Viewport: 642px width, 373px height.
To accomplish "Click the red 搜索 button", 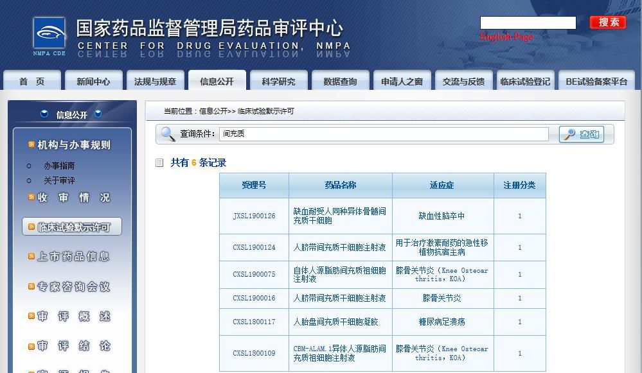I will click(608, 22).
